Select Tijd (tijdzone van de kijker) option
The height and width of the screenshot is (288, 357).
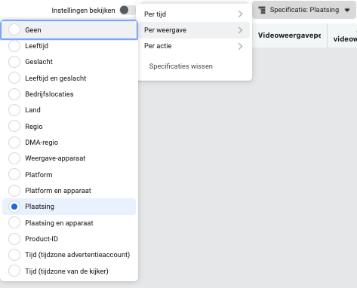(x=14, y=271)
